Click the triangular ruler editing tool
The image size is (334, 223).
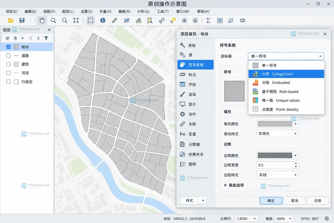coord(139,21)
